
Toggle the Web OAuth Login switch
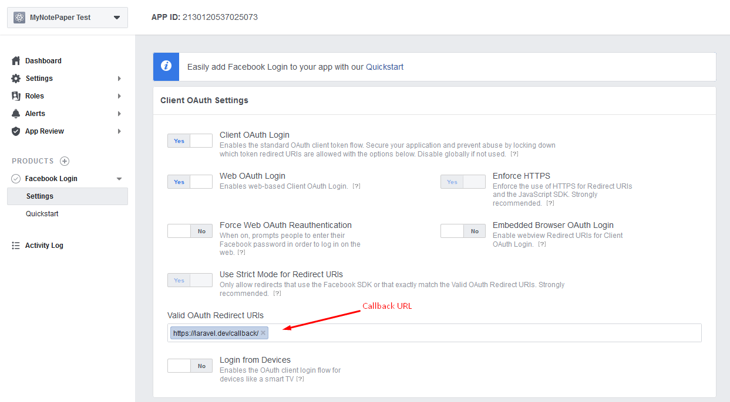(190, 182)
